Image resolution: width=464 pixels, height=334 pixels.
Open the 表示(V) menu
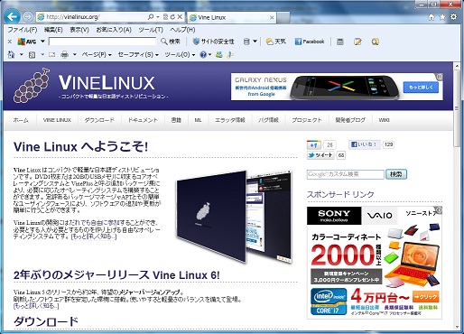point(79,30)
